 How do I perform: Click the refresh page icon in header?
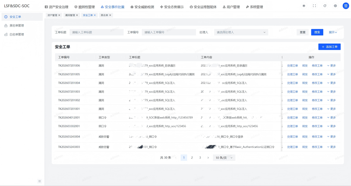325,6
